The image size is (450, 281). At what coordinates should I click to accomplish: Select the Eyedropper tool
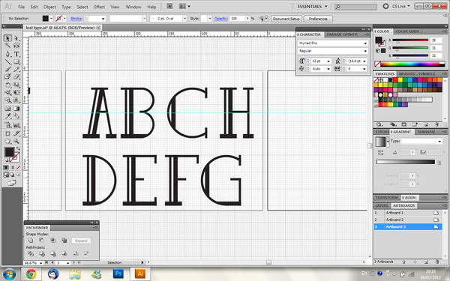(7, 116)
